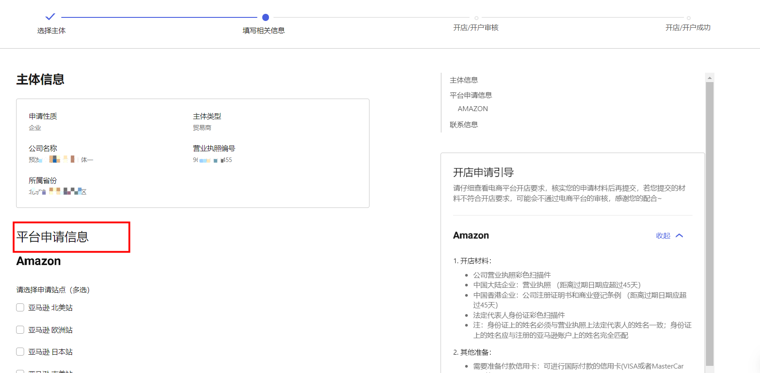Tick the 亚马逊 日本站 checkbox
Viewport: 760px width, 373px height.
click(20, 352)
